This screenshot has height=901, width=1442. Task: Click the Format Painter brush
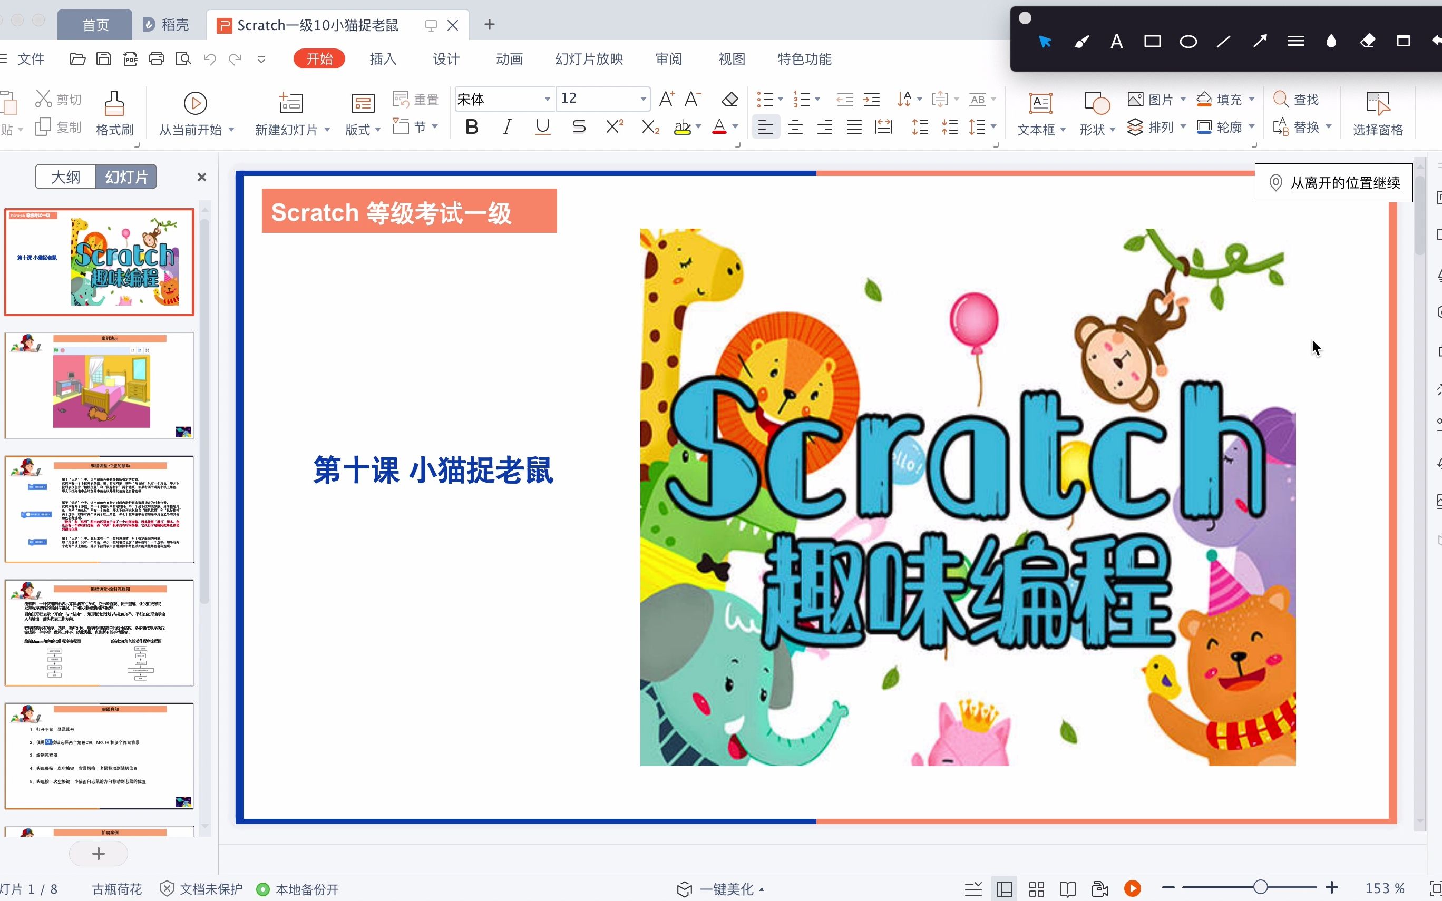pos(114,113)
